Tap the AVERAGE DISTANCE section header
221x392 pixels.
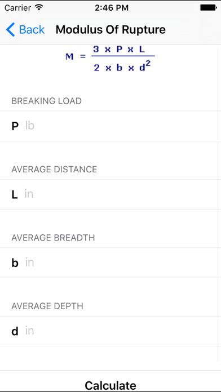[x=54, y=170]
